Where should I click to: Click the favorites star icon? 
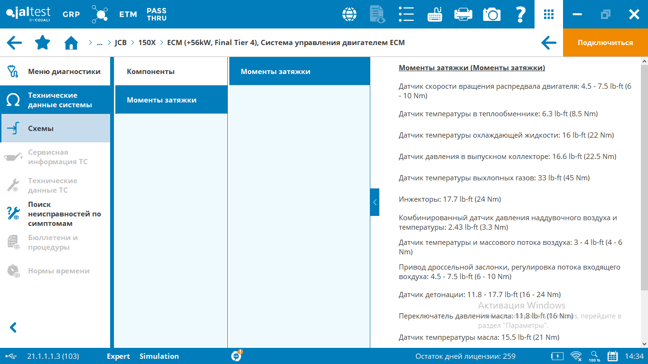pos(43,43)
